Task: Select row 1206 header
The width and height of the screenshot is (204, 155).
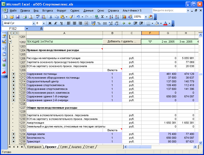Action: point(22,58)
